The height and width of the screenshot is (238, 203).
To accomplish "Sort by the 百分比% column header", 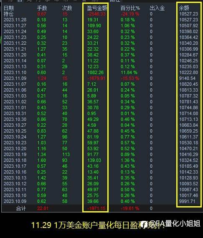I will tap(130, 8).
